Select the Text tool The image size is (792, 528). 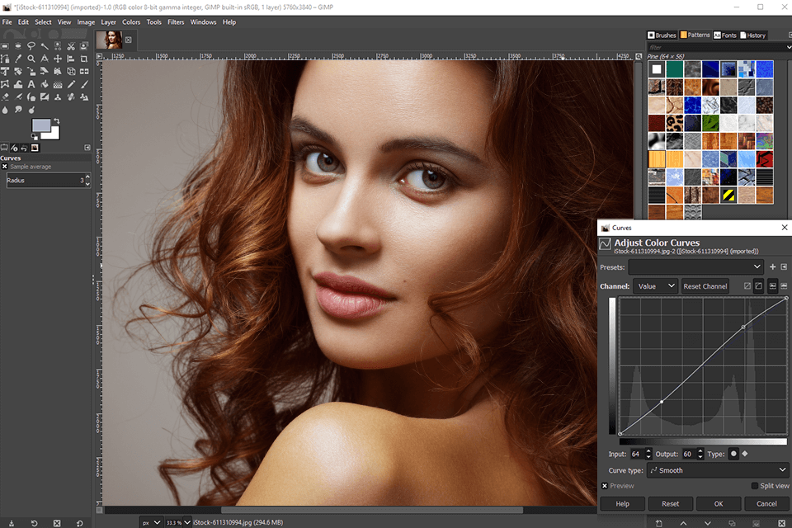(31, 84)
